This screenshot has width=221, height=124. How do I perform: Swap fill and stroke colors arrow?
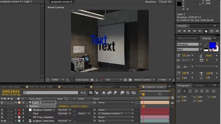217,44
